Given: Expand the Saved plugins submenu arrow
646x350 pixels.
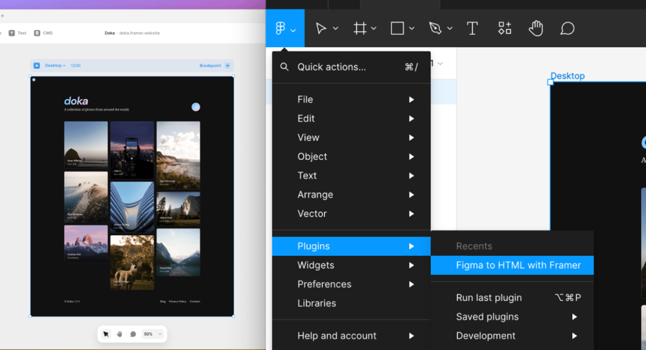Looking at the screenshot, I should tap(574, 317).
